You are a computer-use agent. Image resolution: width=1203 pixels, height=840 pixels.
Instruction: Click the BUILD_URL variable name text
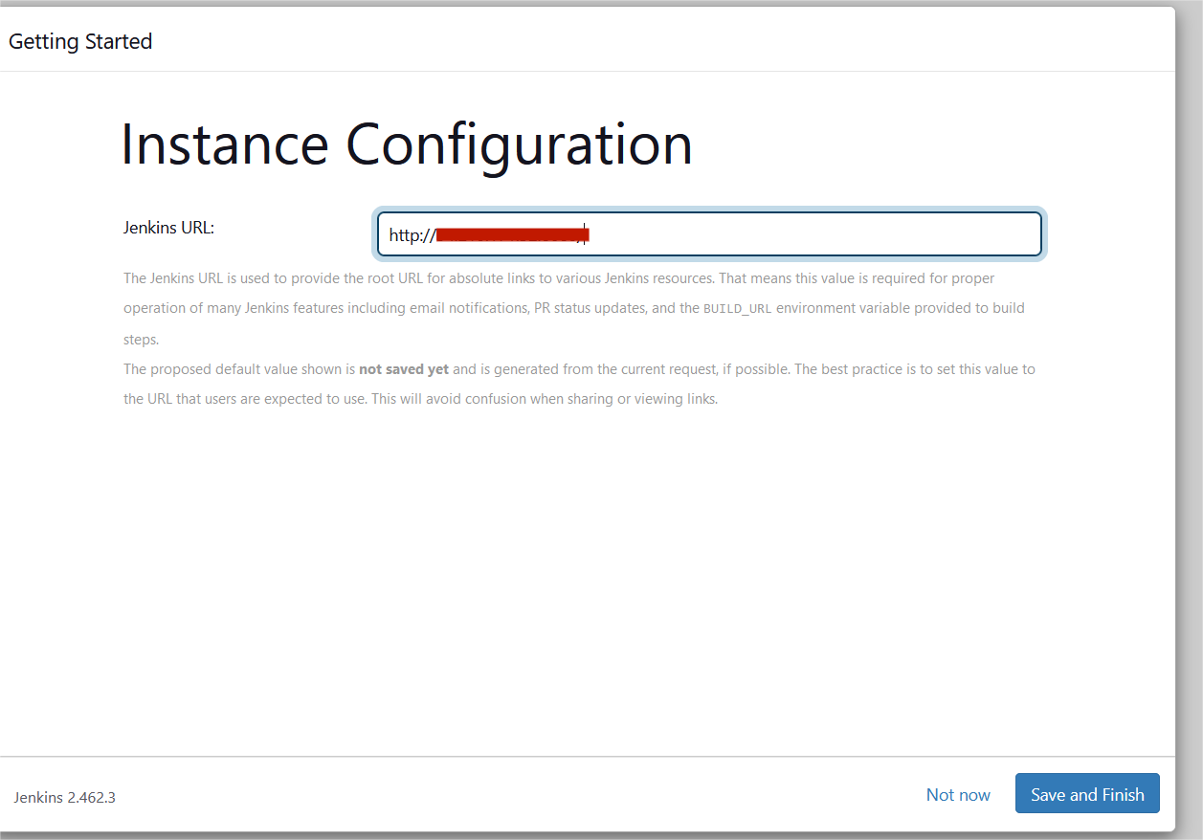click(738, 309)
